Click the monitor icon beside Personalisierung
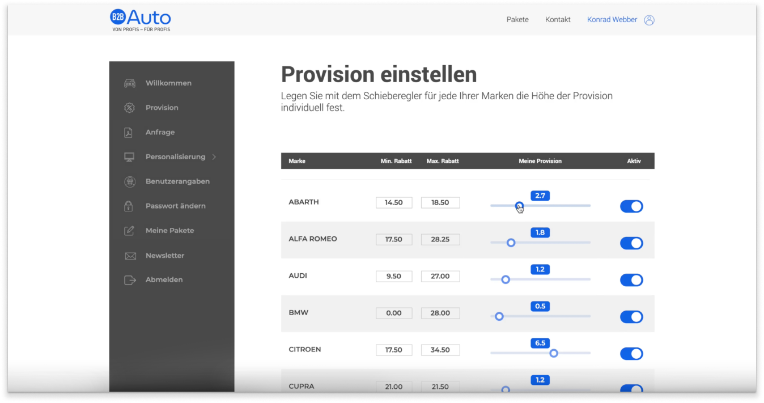This screenshot has height=403, width=764. [x=129, y=157]
